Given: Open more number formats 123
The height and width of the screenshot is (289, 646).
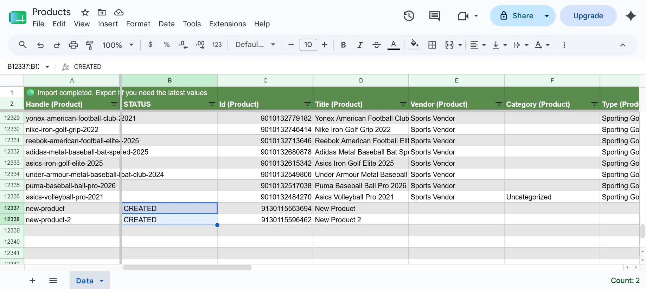Looking at the screenshot, I should point(217,45).
